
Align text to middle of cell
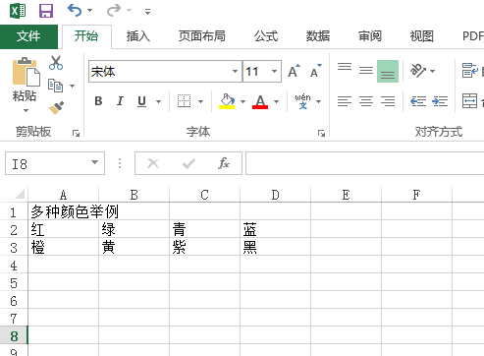pyautogui.click(x=366, y=71)
